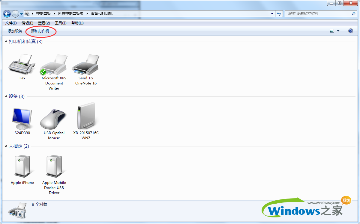Click the 添加打印机 button
The width and height of the screenshot is (360, 224).
point(40,31)
